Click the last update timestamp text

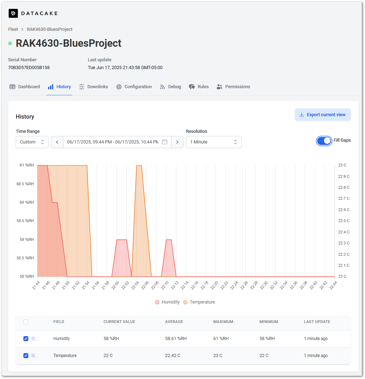[x=125, y=68]
